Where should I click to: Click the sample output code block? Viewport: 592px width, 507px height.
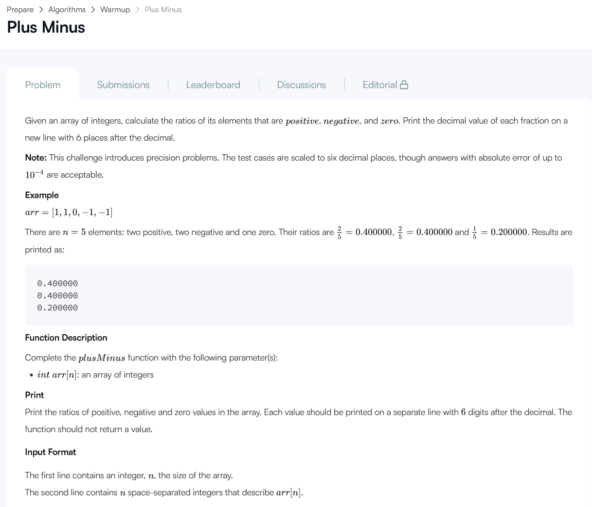299,295
